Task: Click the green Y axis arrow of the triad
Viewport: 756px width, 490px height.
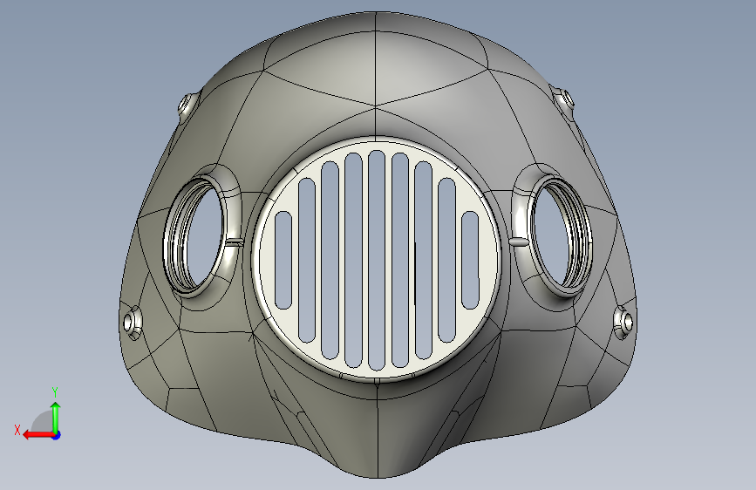Action: click(x=56, y=417)
